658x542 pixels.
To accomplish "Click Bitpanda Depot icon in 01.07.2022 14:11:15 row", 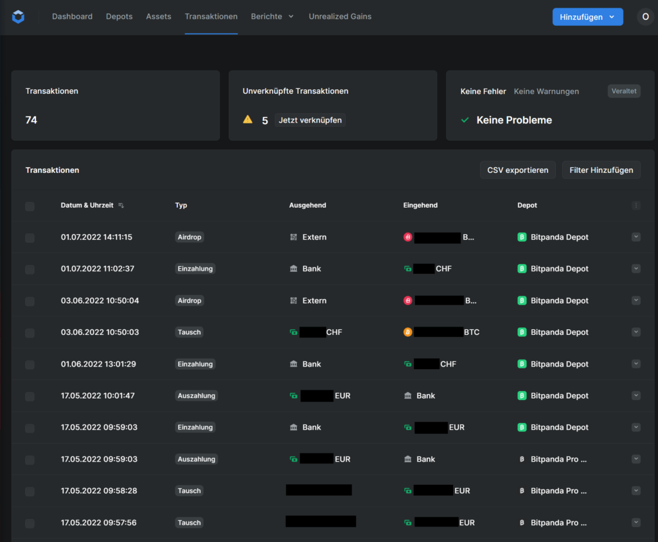I will [522, 237].
